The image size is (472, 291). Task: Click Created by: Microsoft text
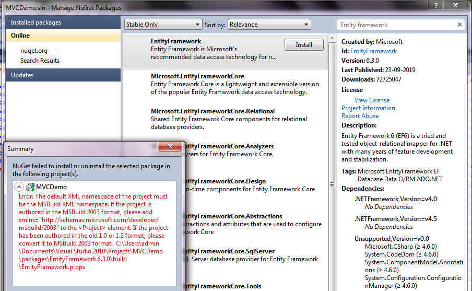tap(372, 42)
